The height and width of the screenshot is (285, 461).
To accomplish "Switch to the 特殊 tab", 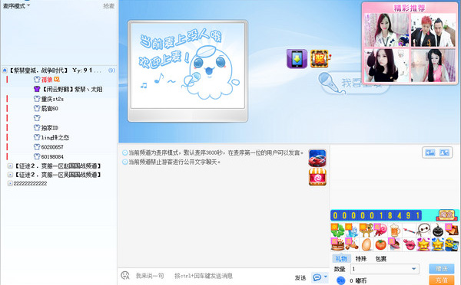I will tap(361, 259).
